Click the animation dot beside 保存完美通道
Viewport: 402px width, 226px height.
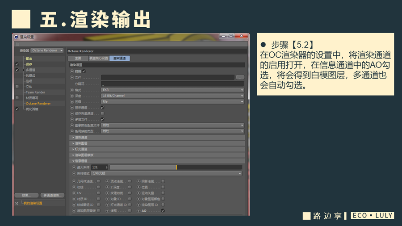[72, 113]
